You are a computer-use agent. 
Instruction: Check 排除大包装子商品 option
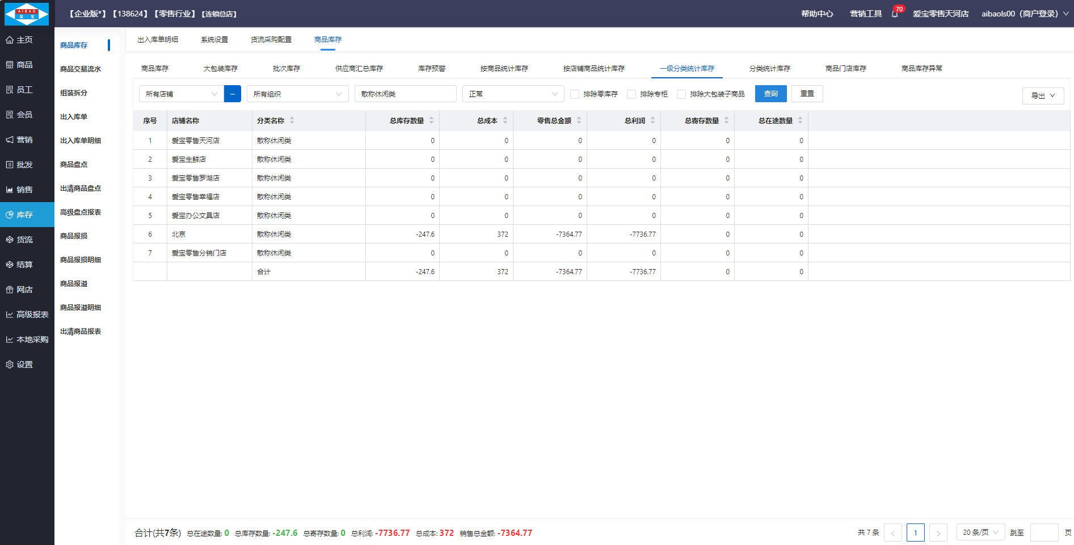click(x=681, y=94)
